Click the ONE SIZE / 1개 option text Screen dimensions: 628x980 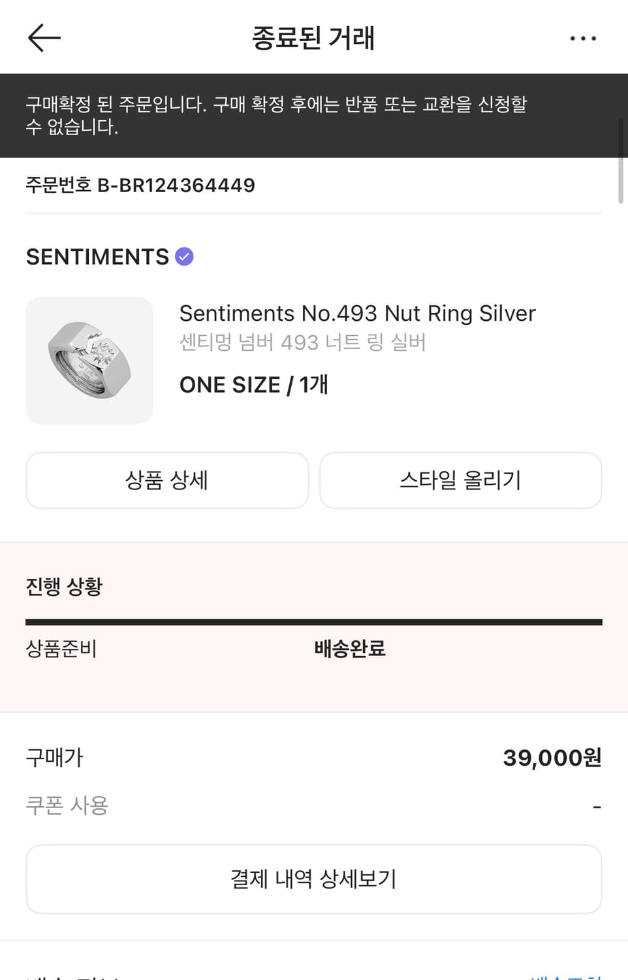pos(253,385)
